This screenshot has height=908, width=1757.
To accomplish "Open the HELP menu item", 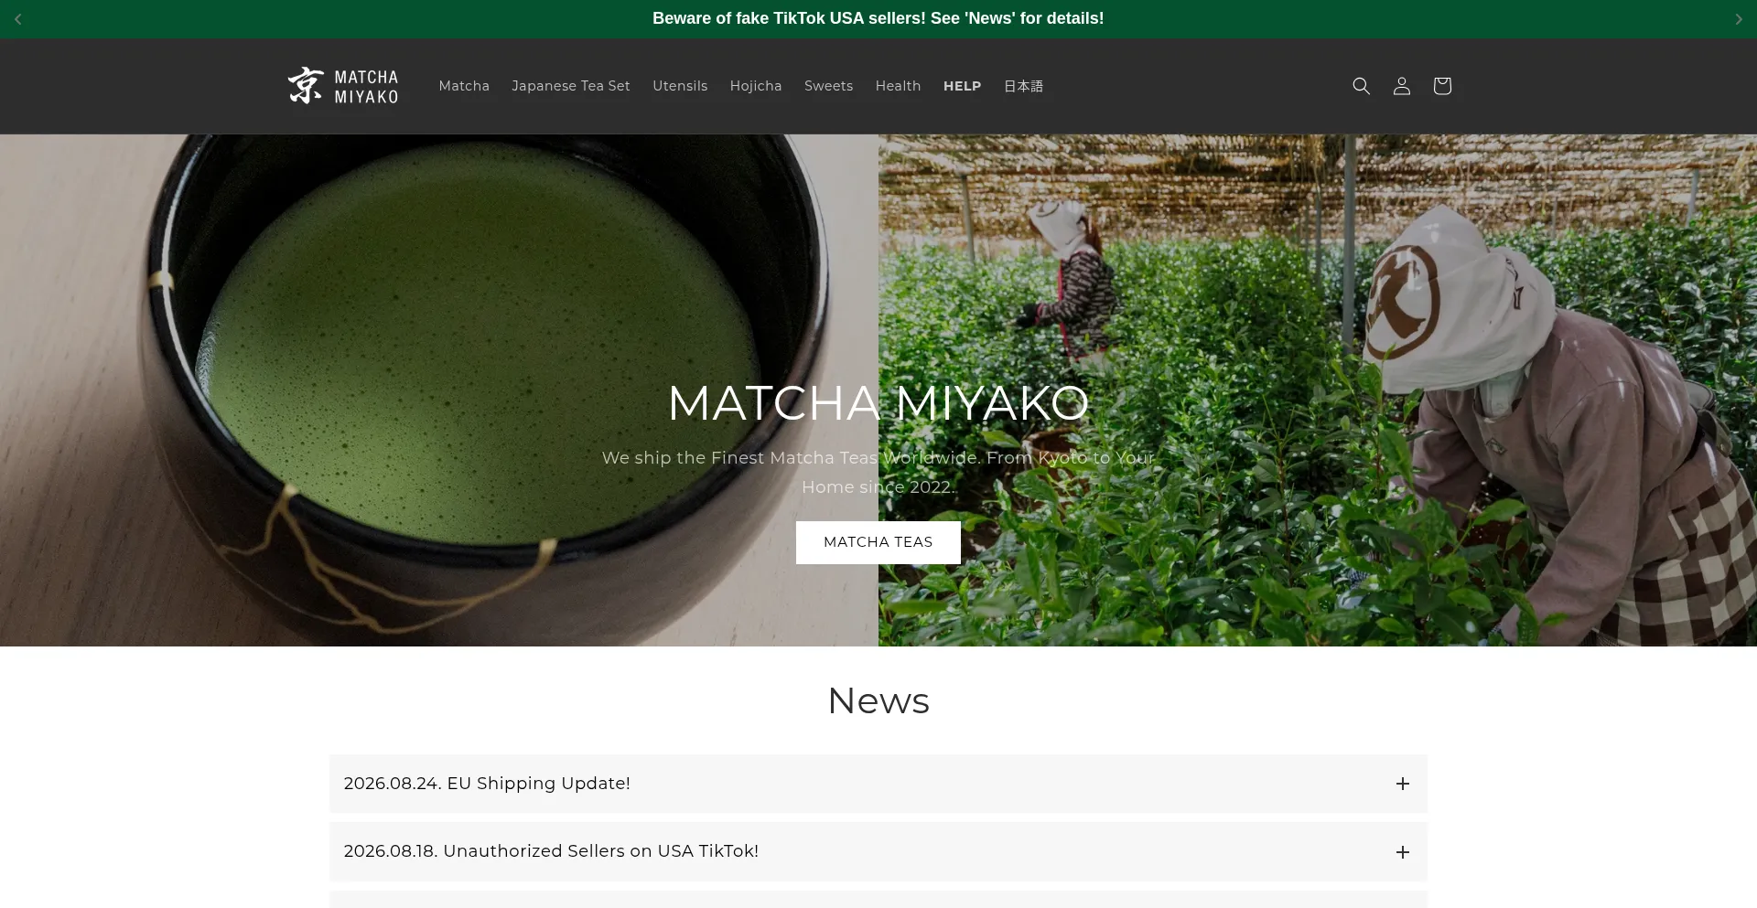I will point(962,86).
